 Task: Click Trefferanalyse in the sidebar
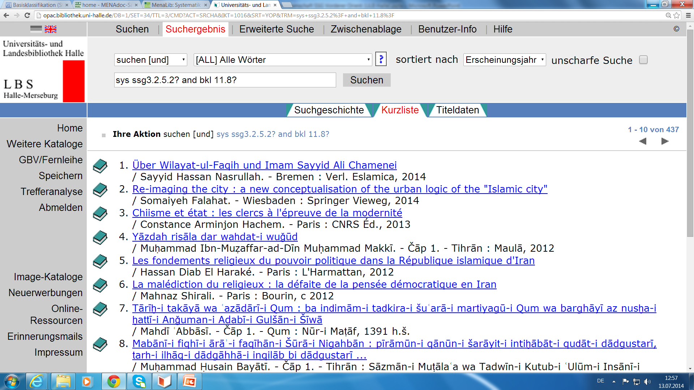click(x=52, y=192)
